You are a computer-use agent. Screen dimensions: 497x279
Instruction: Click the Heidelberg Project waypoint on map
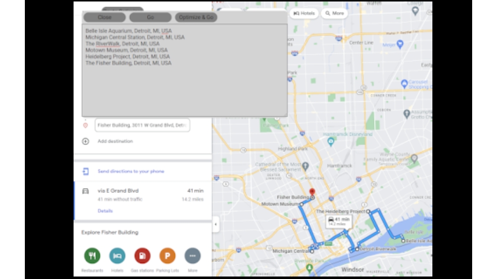368,211
